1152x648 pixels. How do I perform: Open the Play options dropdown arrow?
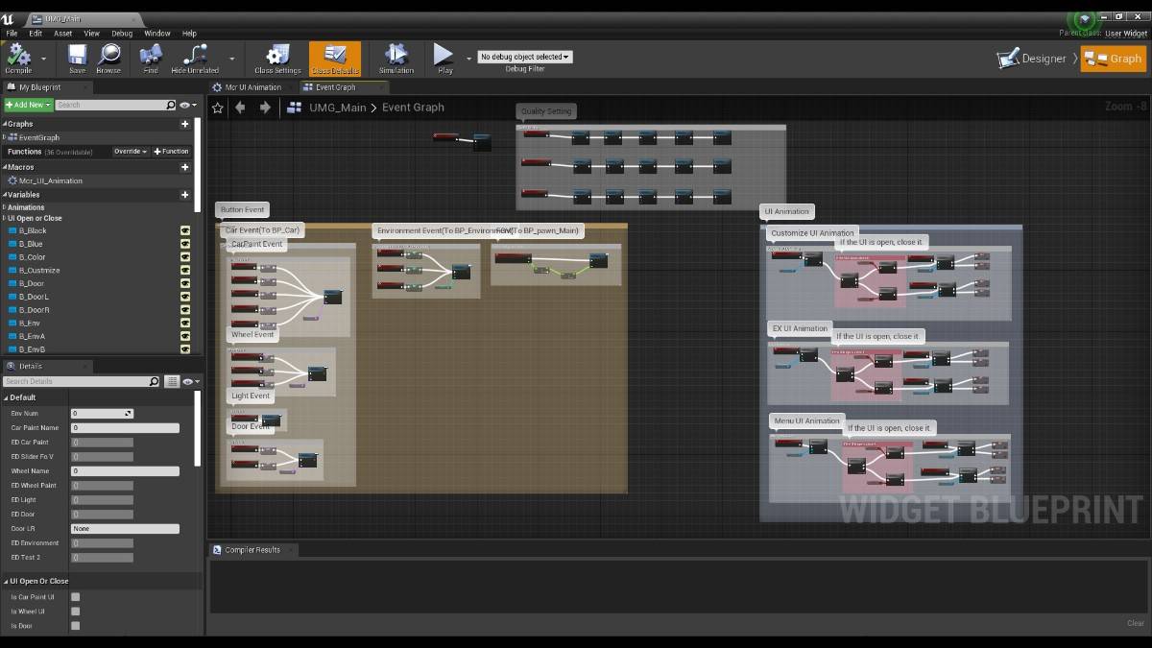tap(468, 59)
